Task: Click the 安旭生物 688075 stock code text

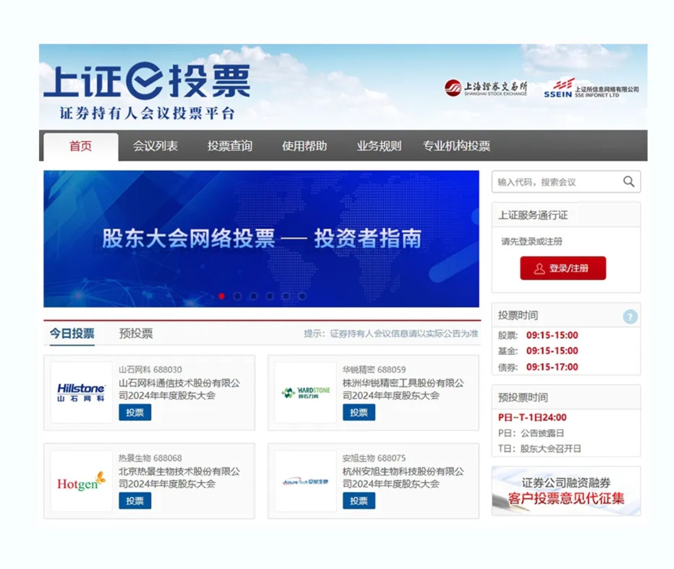Action: tap(374, 458)
